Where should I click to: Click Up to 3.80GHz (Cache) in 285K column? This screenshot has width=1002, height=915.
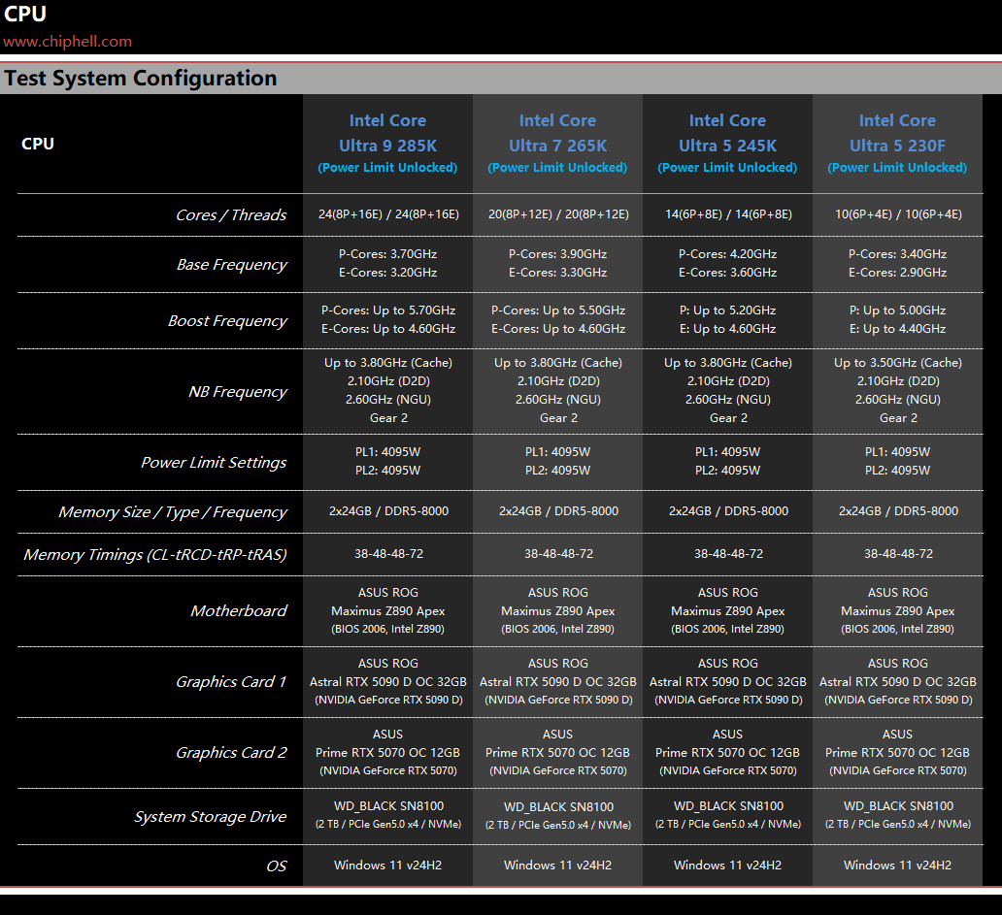coord(388,363)
